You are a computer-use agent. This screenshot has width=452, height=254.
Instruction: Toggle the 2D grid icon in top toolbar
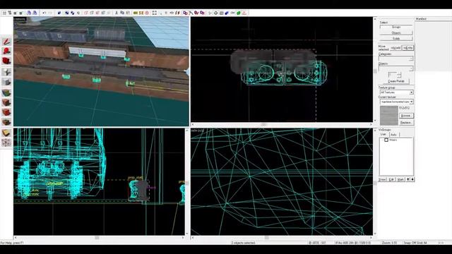click(x=4, y=13)
